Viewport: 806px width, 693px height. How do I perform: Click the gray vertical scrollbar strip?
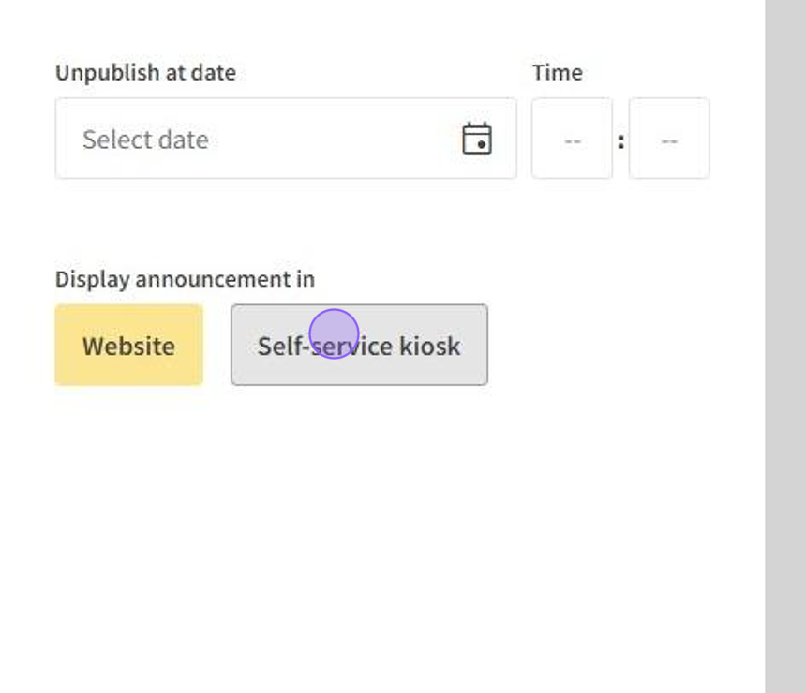click(x=785, y=346)
